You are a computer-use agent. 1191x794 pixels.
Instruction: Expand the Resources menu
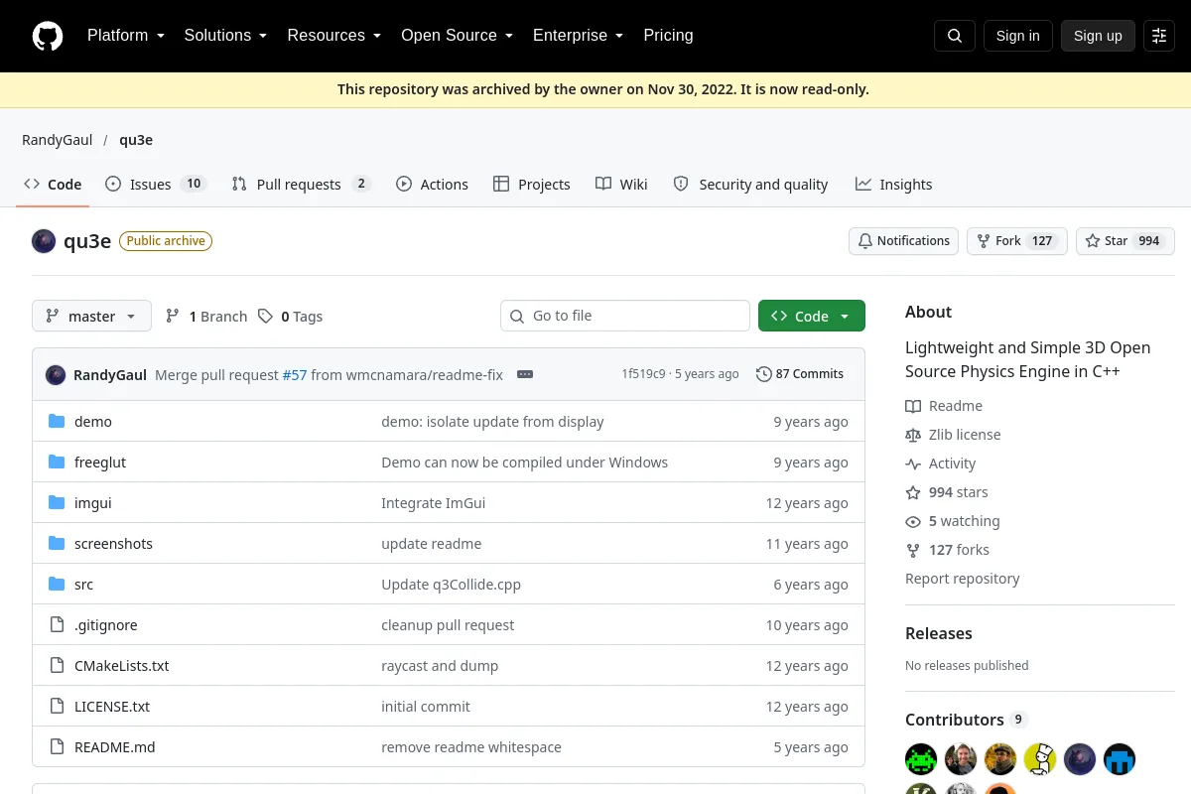(334, 36)
